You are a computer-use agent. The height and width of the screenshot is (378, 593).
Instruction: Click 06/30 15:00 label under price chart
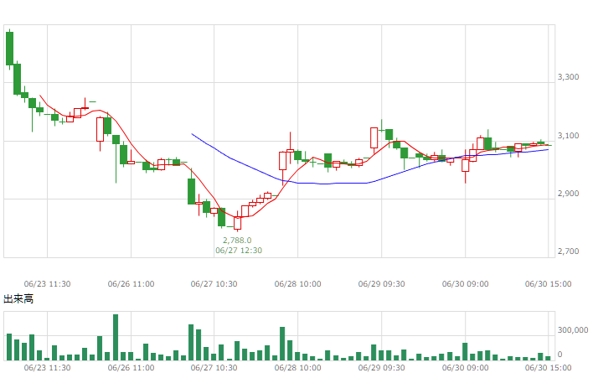(x=549, y=284)
